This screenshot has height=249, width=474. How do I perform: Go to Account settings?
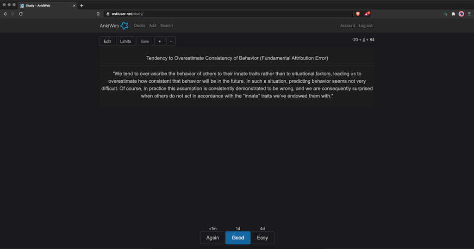347,26
